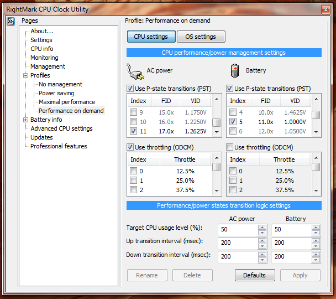The height and width of the screenshot is (299, 336).
Task: Click the Delete button
Action: 192,275
